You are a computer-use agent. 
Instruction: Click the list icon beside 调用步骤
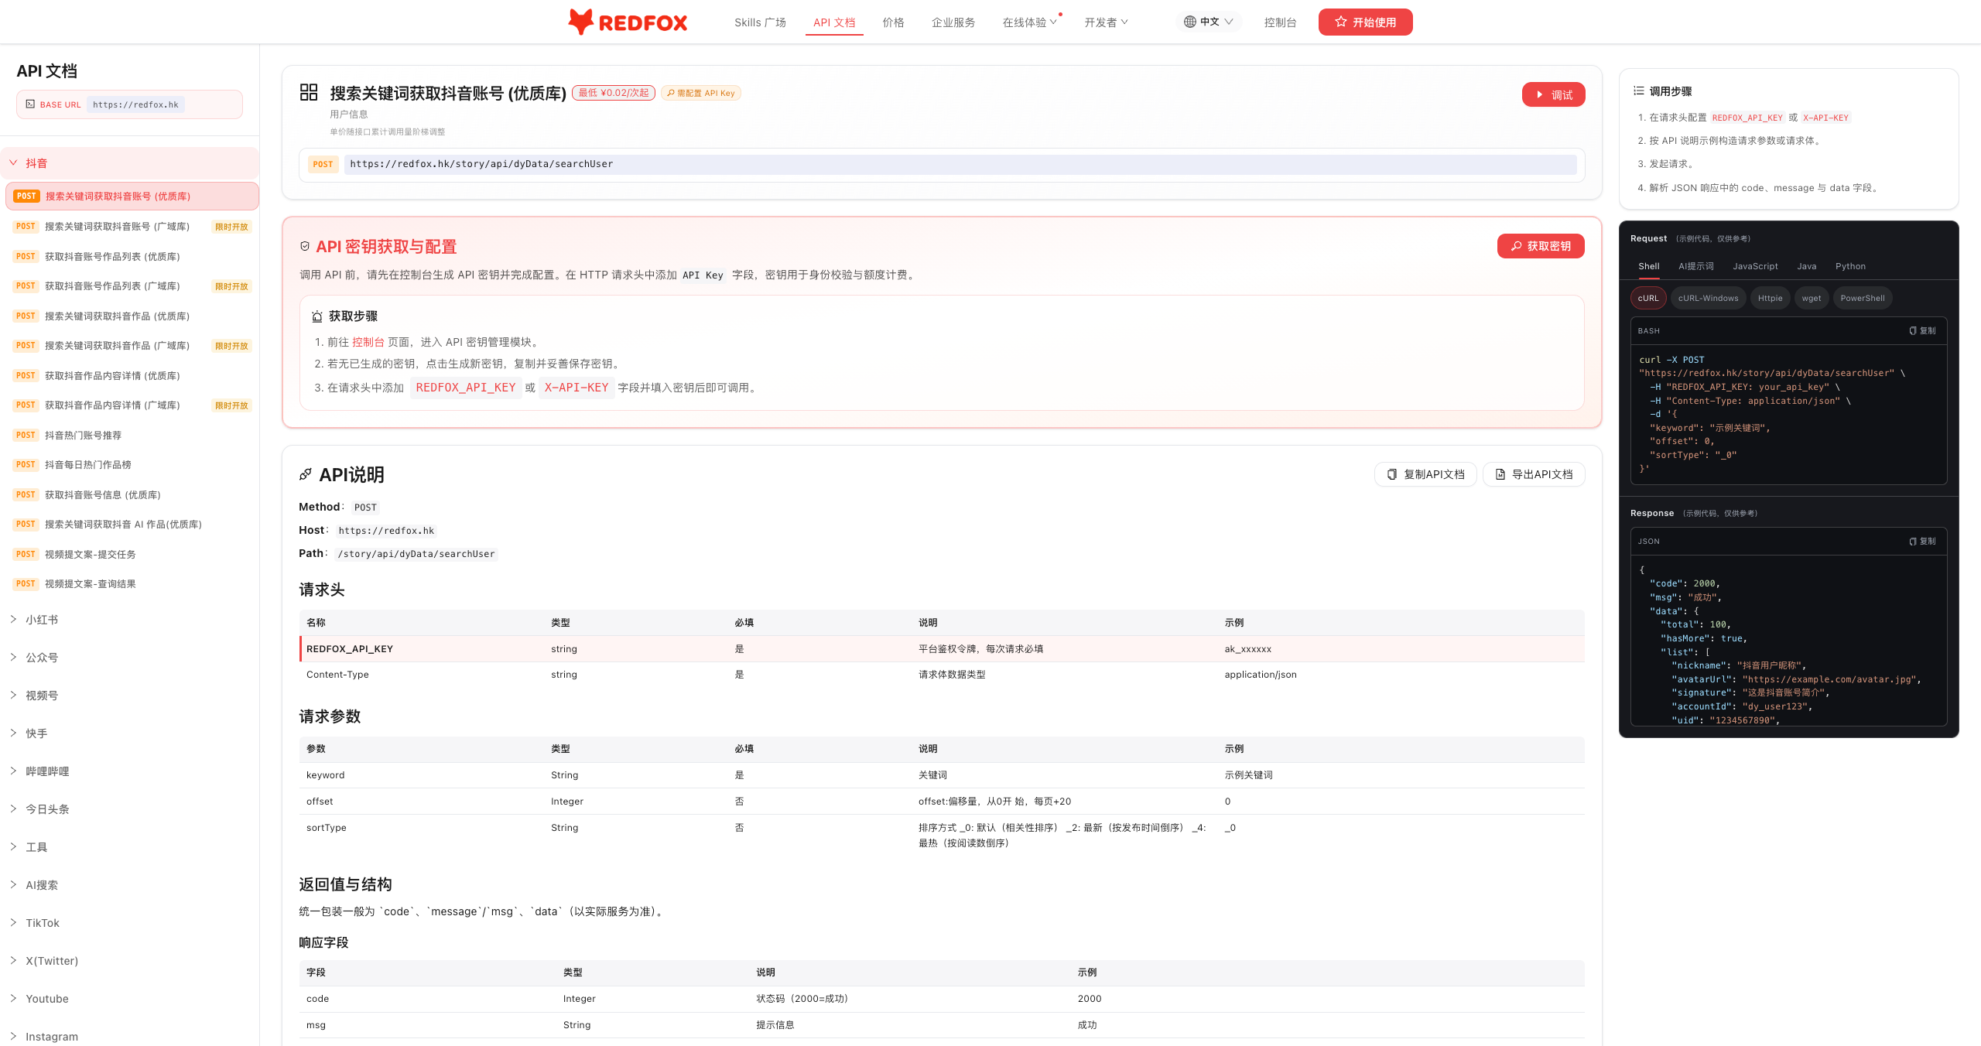pos(1638,91)
